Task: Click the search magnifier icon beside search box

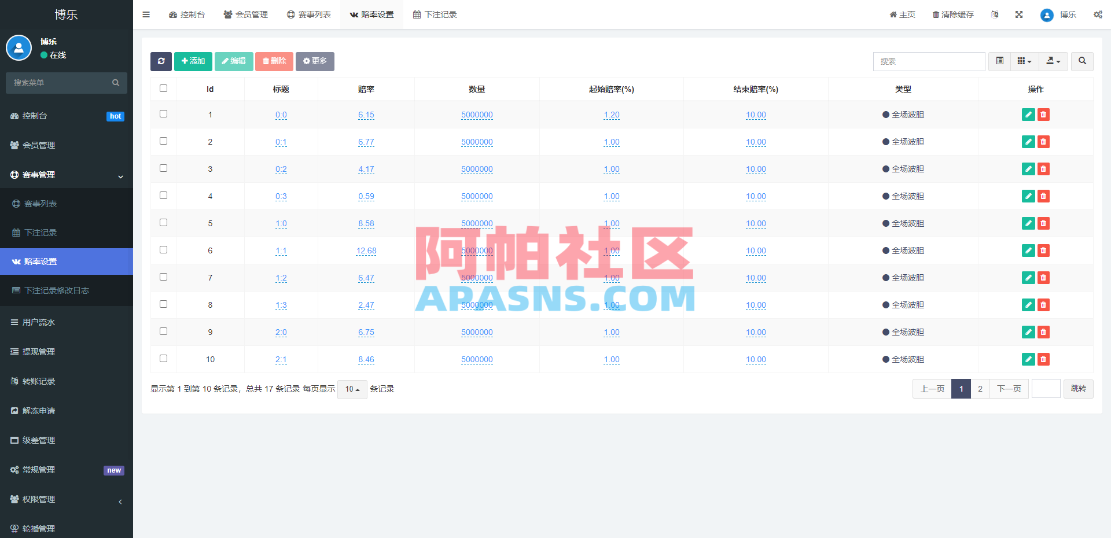Action: click(1081, 61)
